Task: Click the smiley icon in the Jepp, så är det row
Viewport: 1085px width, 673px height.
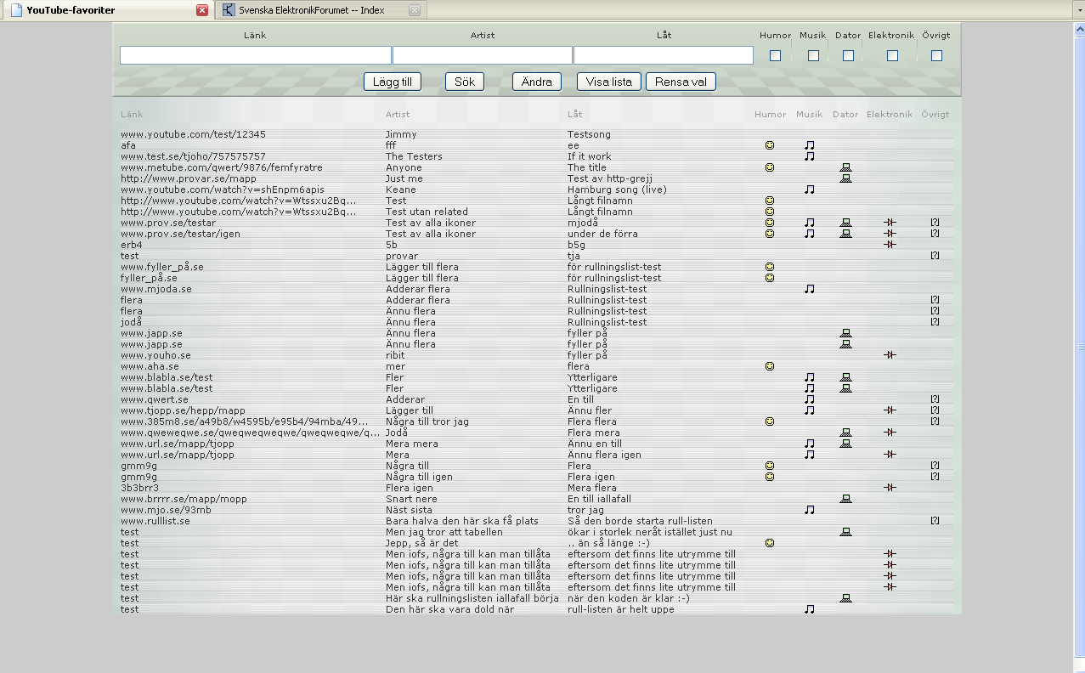Action: pos(770,543)
